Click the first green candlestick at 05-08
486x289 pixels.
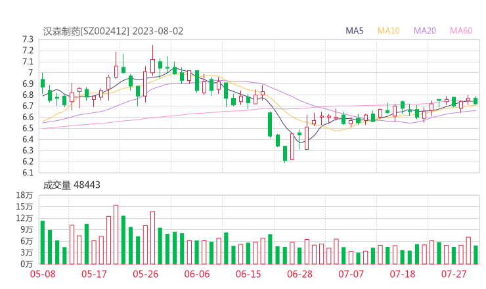[43, 83]
